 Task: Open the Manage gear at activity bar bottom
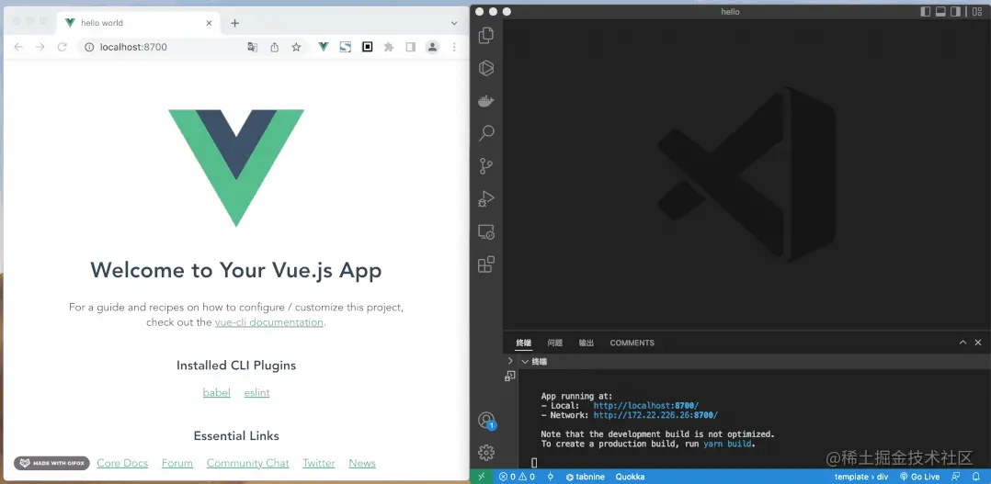[486, 452]
